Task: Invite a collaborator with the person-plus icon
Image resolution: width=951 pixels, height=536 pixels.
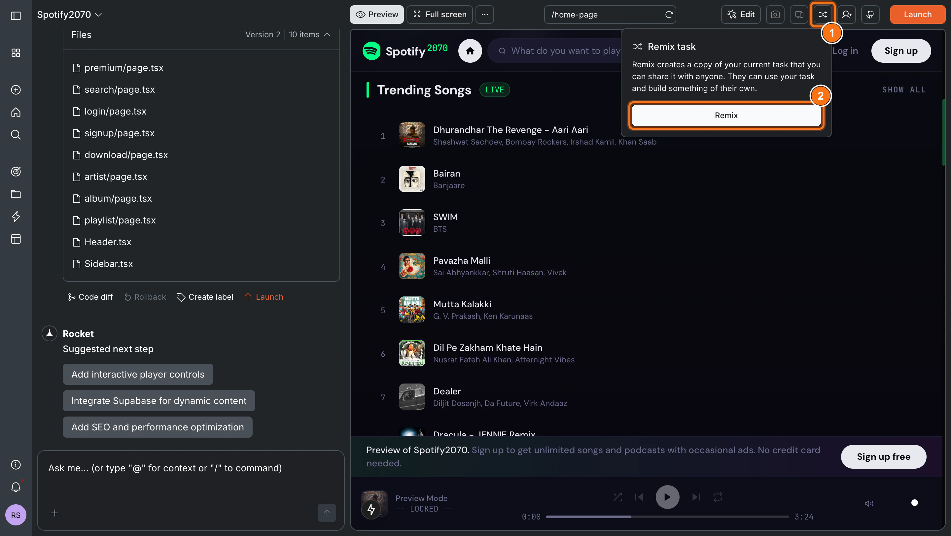Action: click(x=847, y=15)
